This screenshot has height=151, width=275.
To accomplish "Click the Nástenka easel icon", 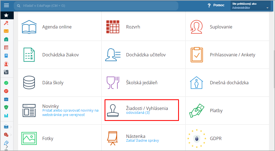I will [x=113, y=138].
